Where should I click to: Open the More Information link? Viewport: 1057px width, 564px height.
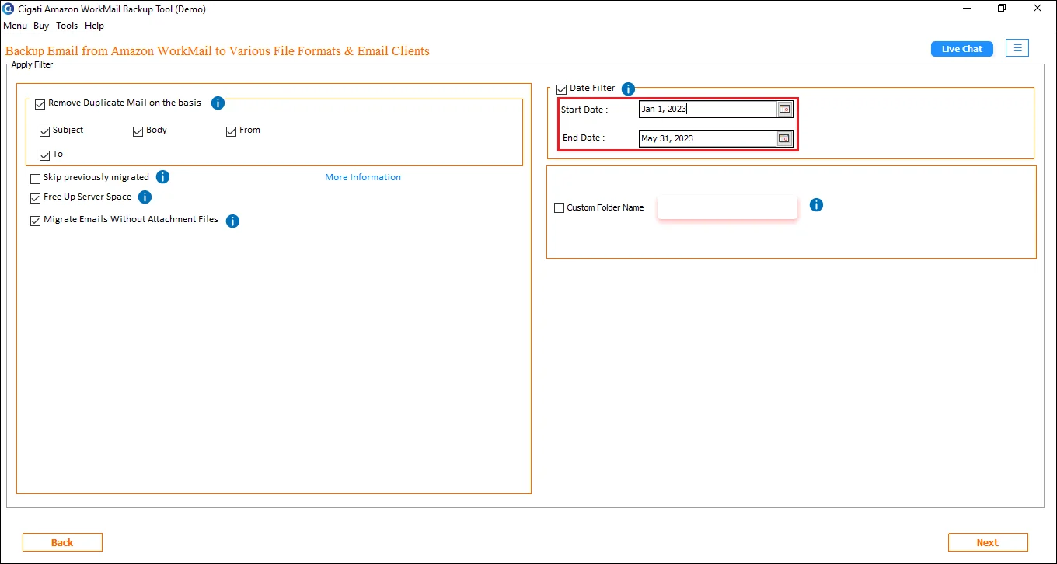pos(363,177)
